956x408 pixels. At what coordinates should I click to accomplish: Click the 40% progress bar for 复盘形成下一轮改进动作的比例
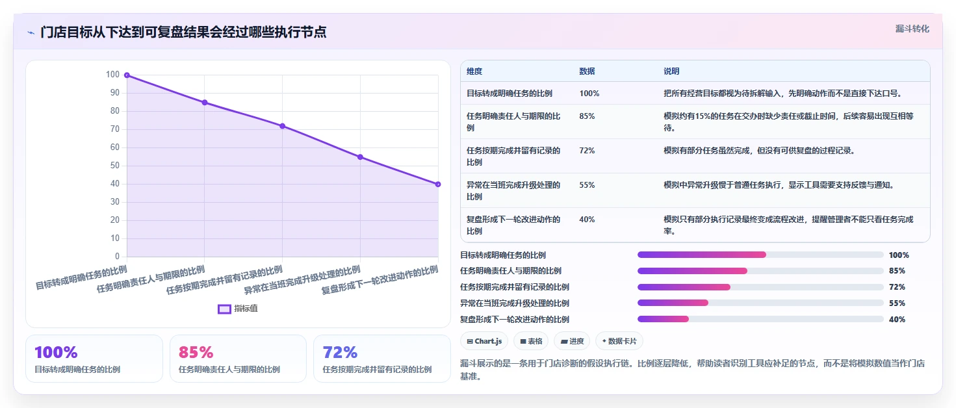760,319
